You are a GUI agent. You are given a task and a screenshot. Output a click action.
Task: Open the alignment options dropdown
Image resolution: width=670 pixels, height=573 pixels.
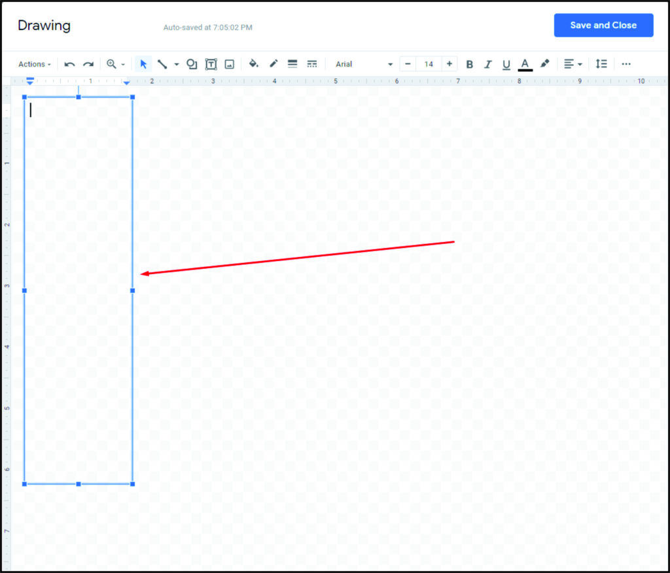pyautogui.click(x=571, y=63)
